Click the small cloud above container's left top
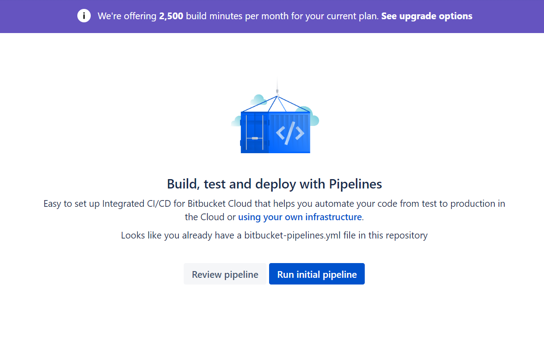 258,100
